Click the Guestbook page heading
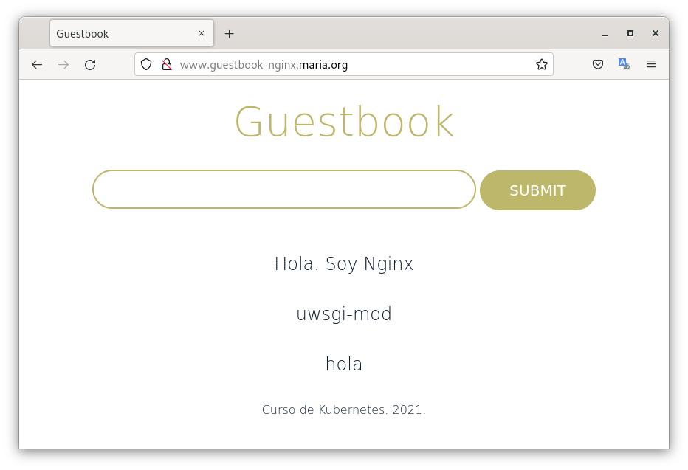The width and height of the screenshot is (688, 470). click(344, 122)
